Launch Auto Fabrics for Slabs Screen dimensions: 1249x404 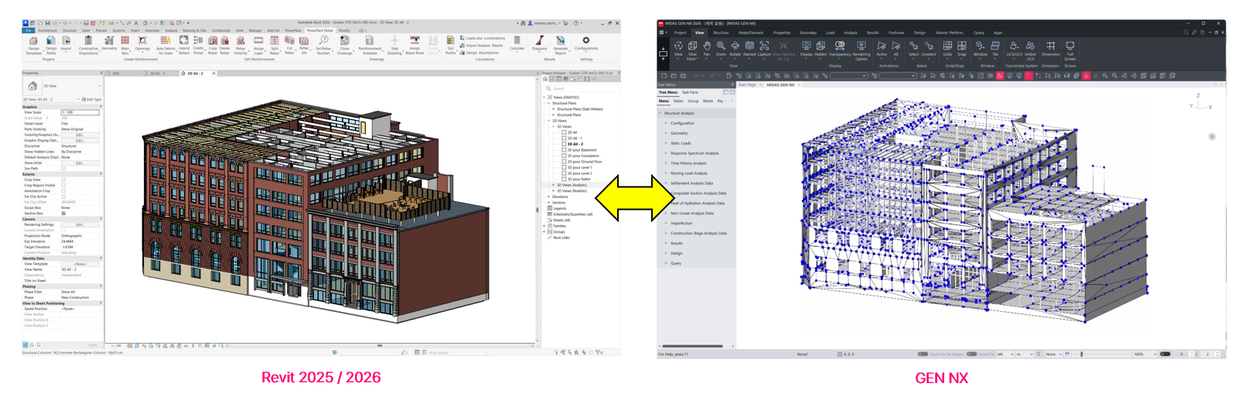tap(166, 45)
